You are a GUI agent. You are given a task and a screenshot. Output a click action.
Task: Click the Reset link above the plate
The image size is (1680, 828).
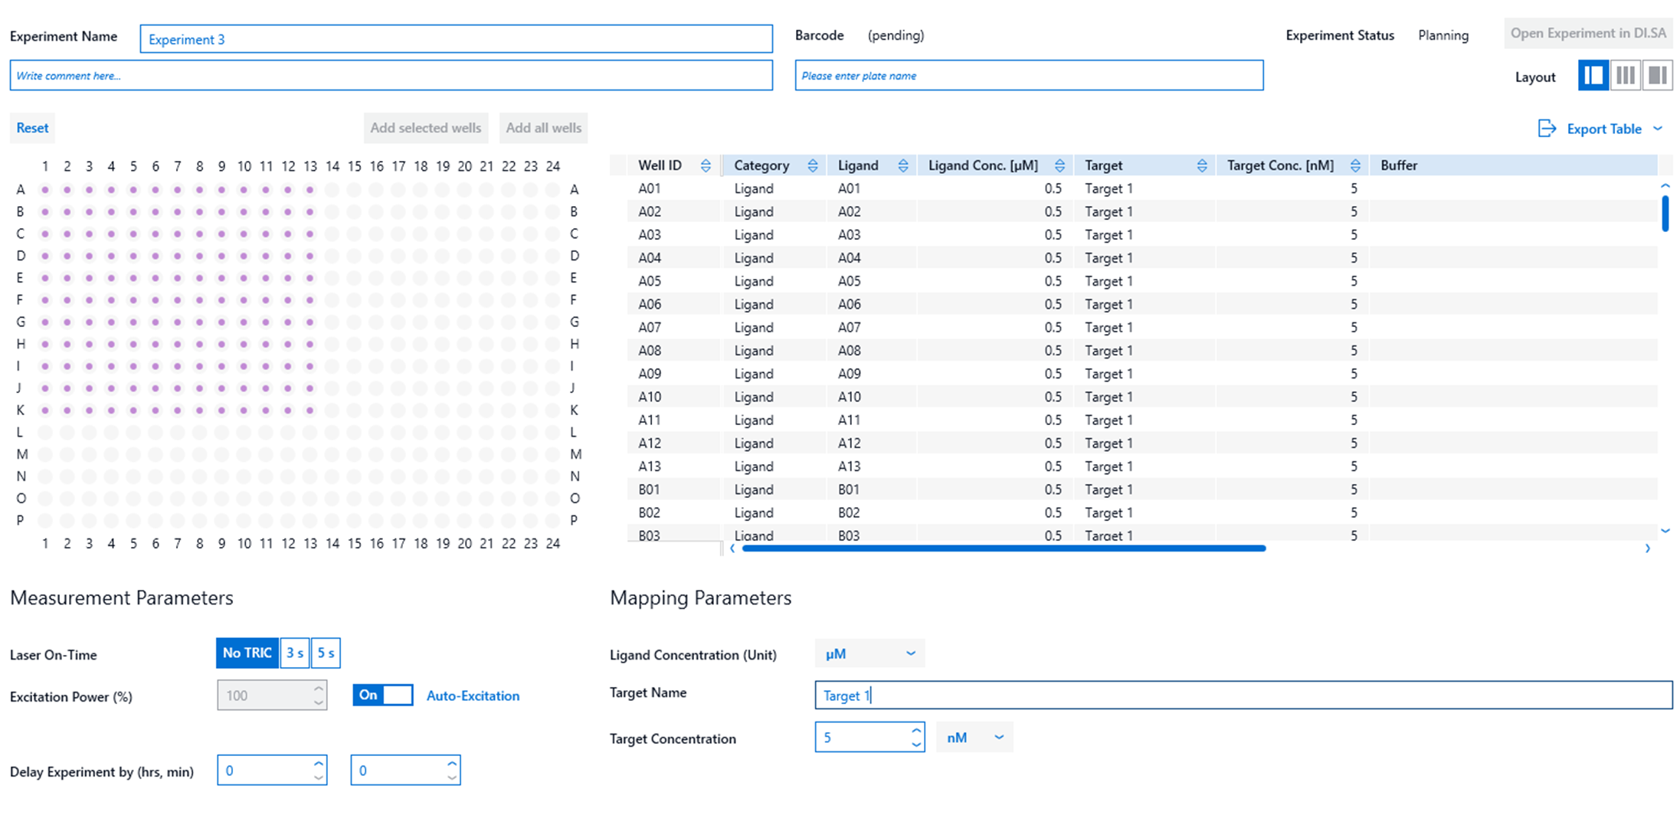32,128
